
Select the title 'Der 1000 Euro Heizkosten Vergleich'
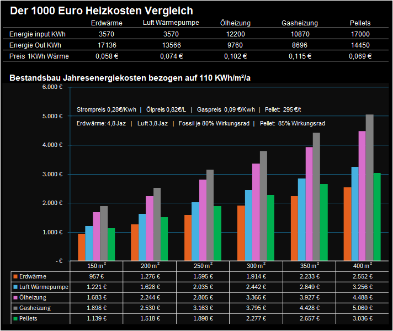101,10
